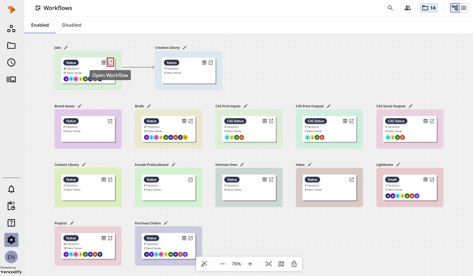Screen dimensions: 473x276
Task: Open the search magnifier in the top bar
Action: click(390, 8)
